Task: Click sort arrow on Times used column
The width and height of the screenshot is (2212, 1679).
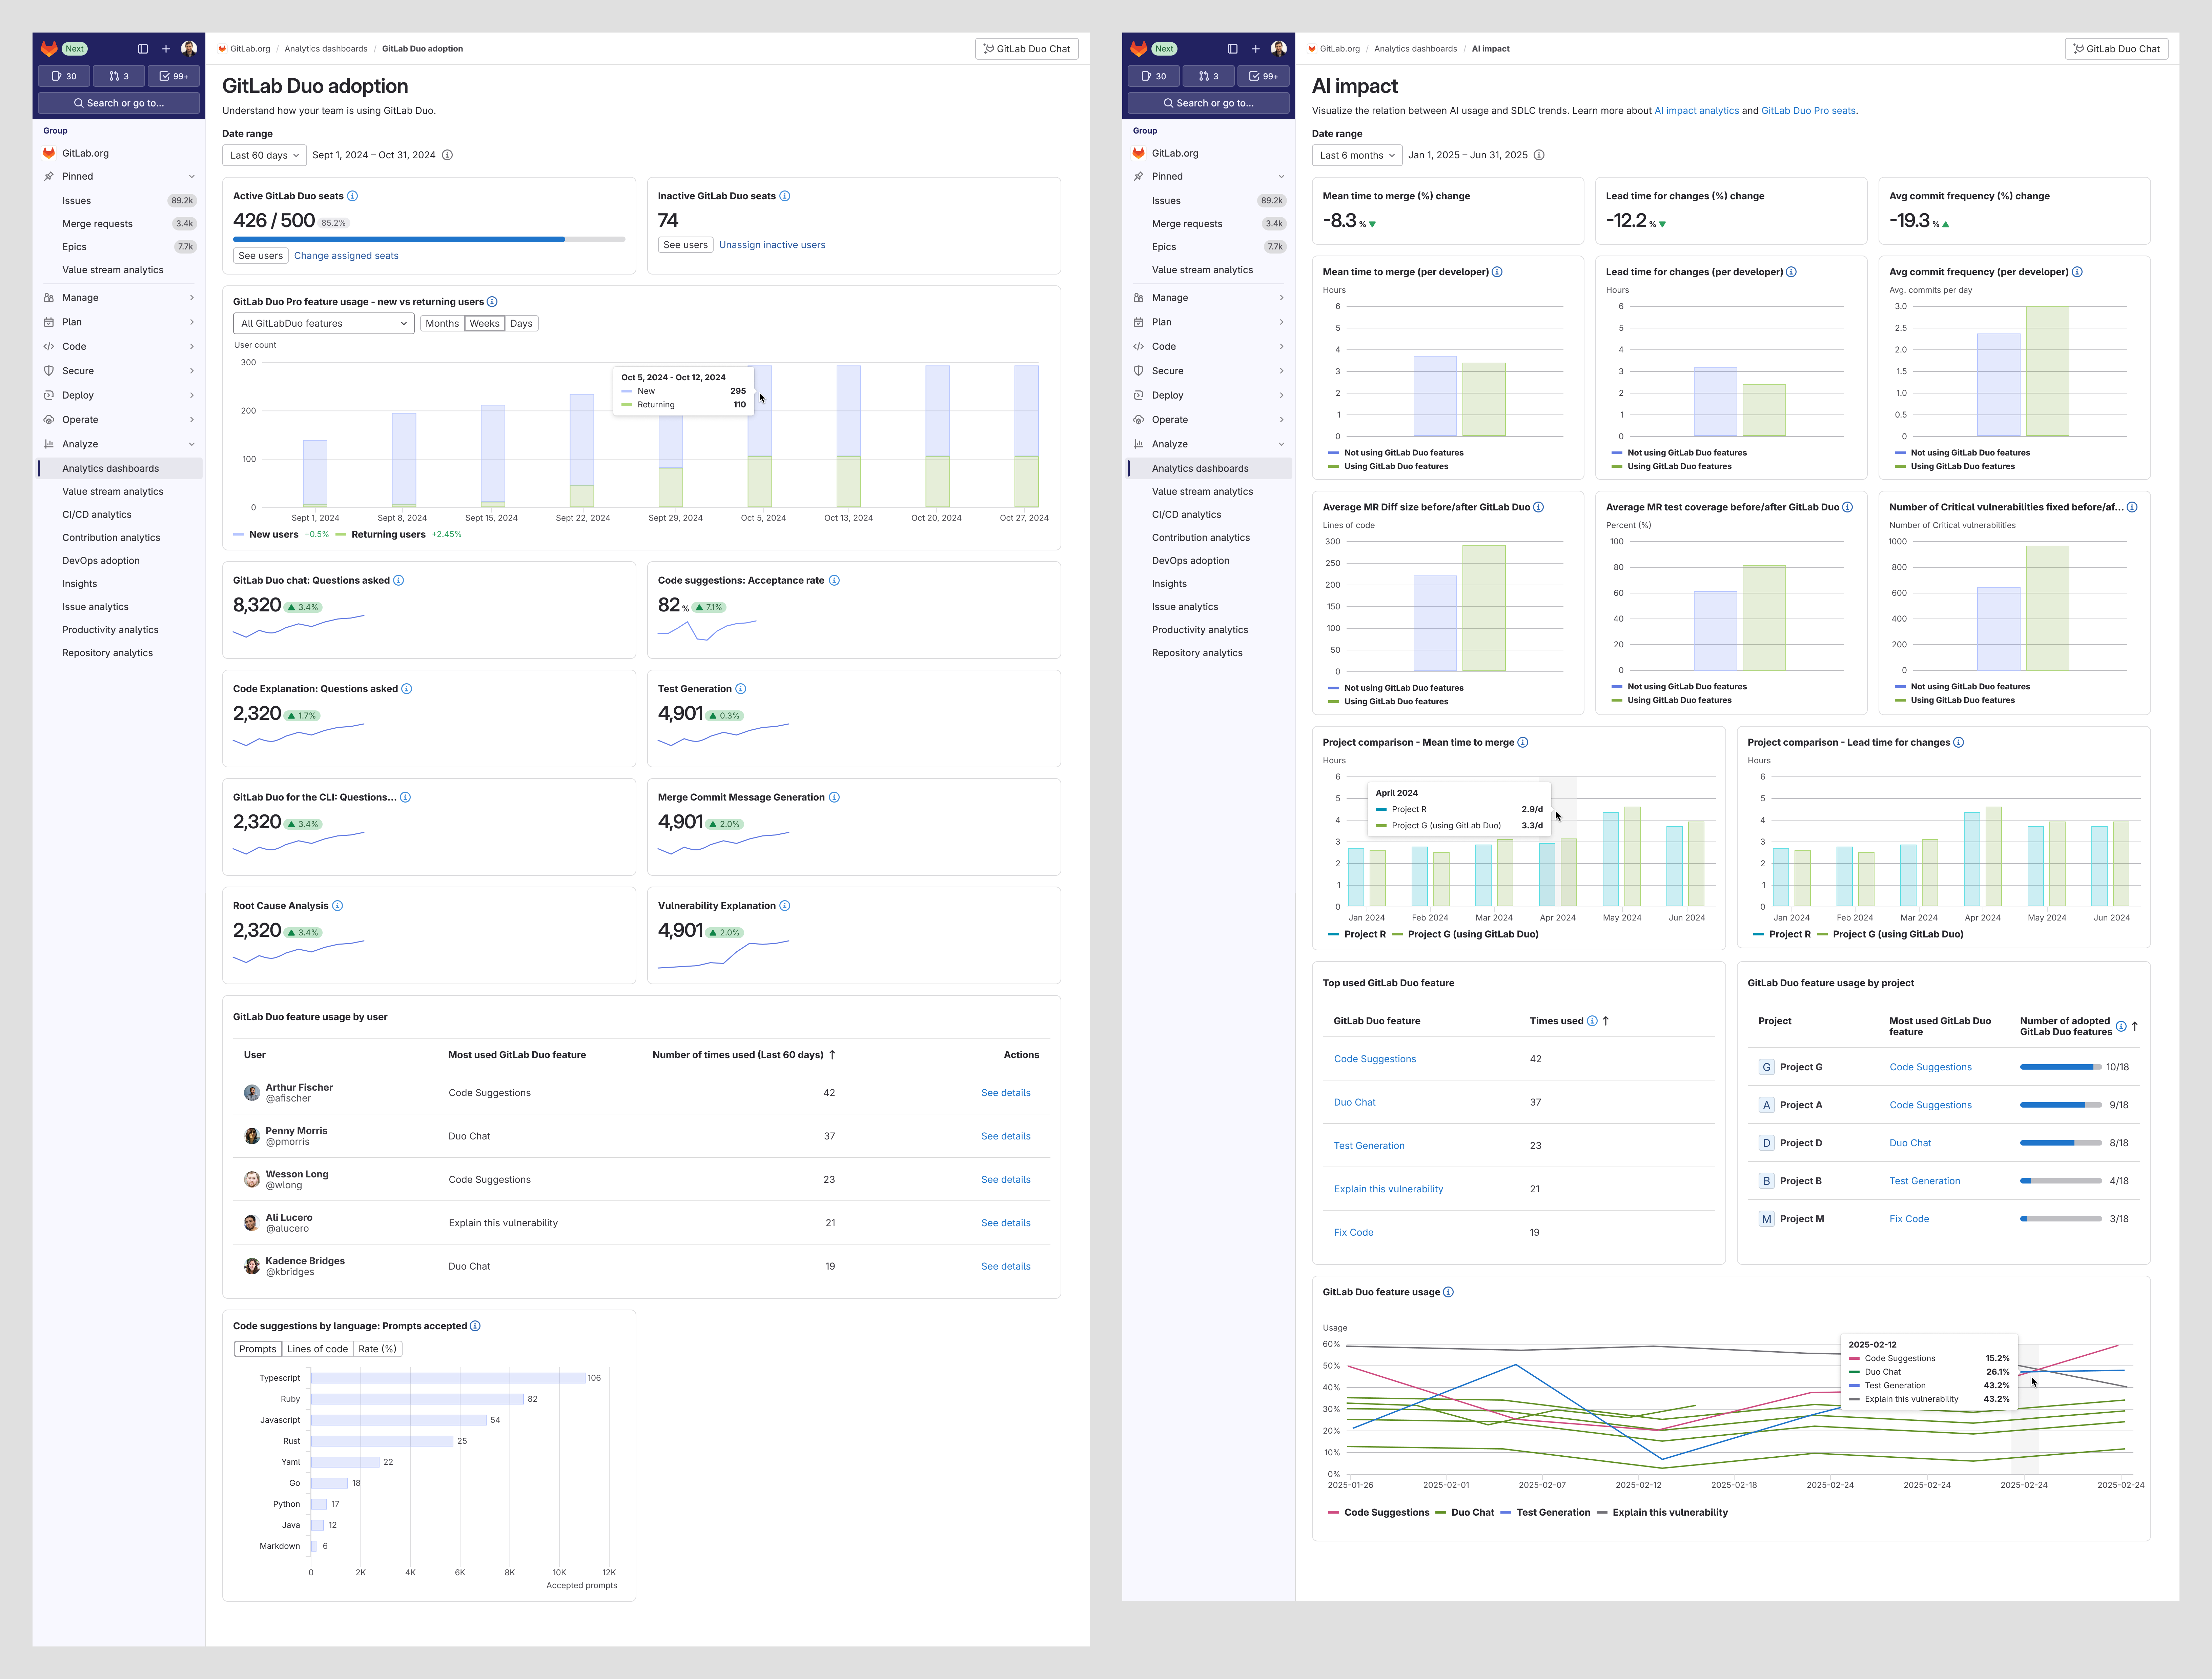Action: click(1606, 1021)
